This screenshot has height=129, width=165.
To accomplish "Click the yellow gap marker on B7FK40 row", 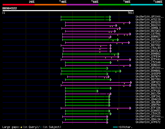I will (x=118, y=61).
